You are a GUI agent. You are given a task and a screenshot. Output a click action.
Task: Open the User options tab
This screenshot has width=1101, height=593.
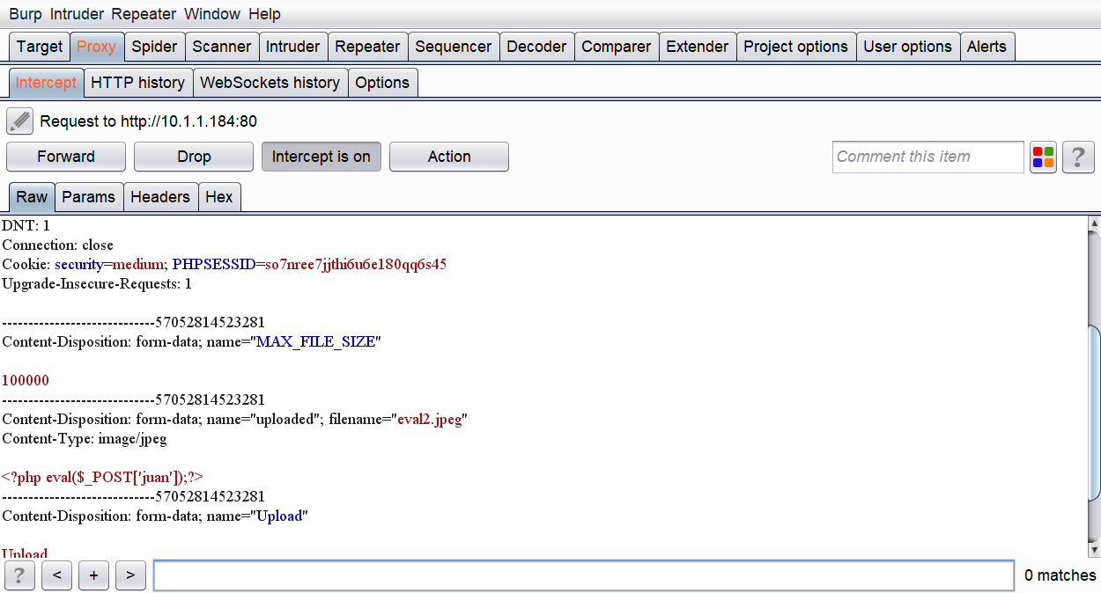[x=908, y=47]
